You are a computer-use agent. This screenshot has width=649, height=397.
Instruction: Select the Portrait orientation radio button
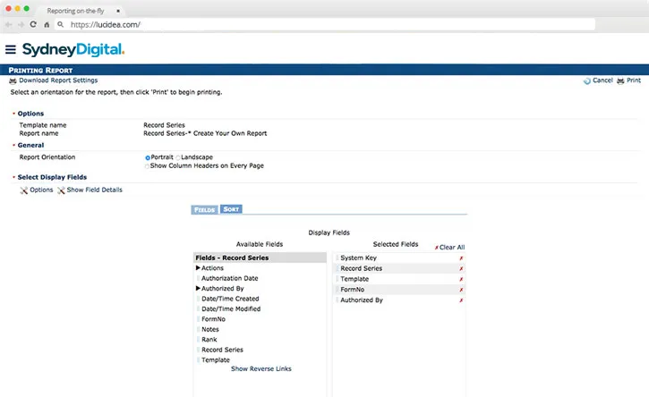(x=148, y=157)
